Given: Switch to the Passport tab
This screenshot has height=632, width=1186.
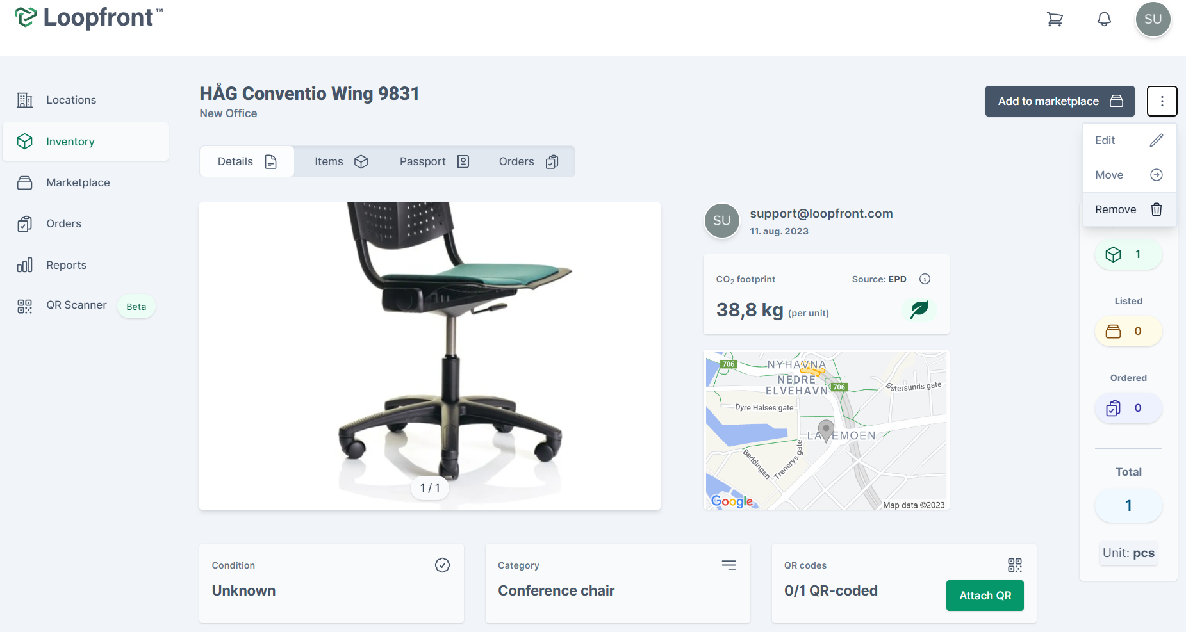Looking at the screenshot, I should 434,161.
